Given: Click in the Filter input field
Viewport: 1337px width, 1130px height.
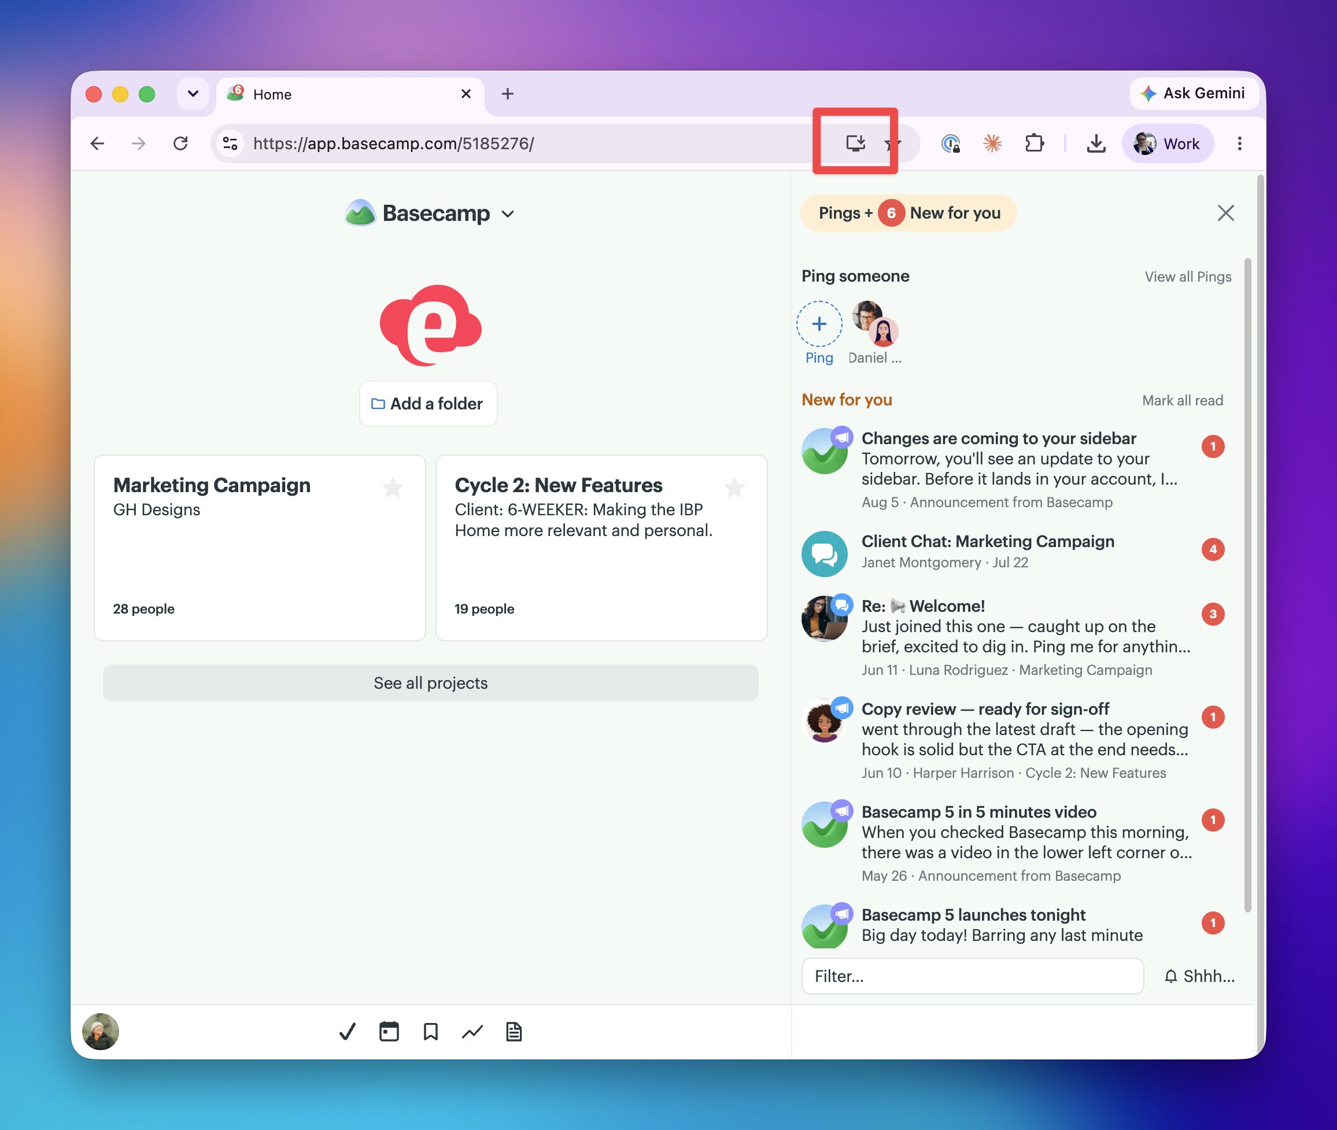Looking at the screenshot, I should click(973, 976).
